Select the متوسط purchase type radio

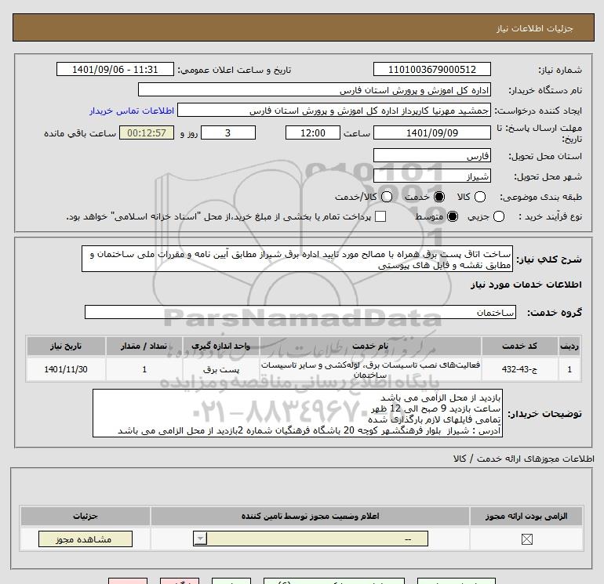tap(453, 216)
